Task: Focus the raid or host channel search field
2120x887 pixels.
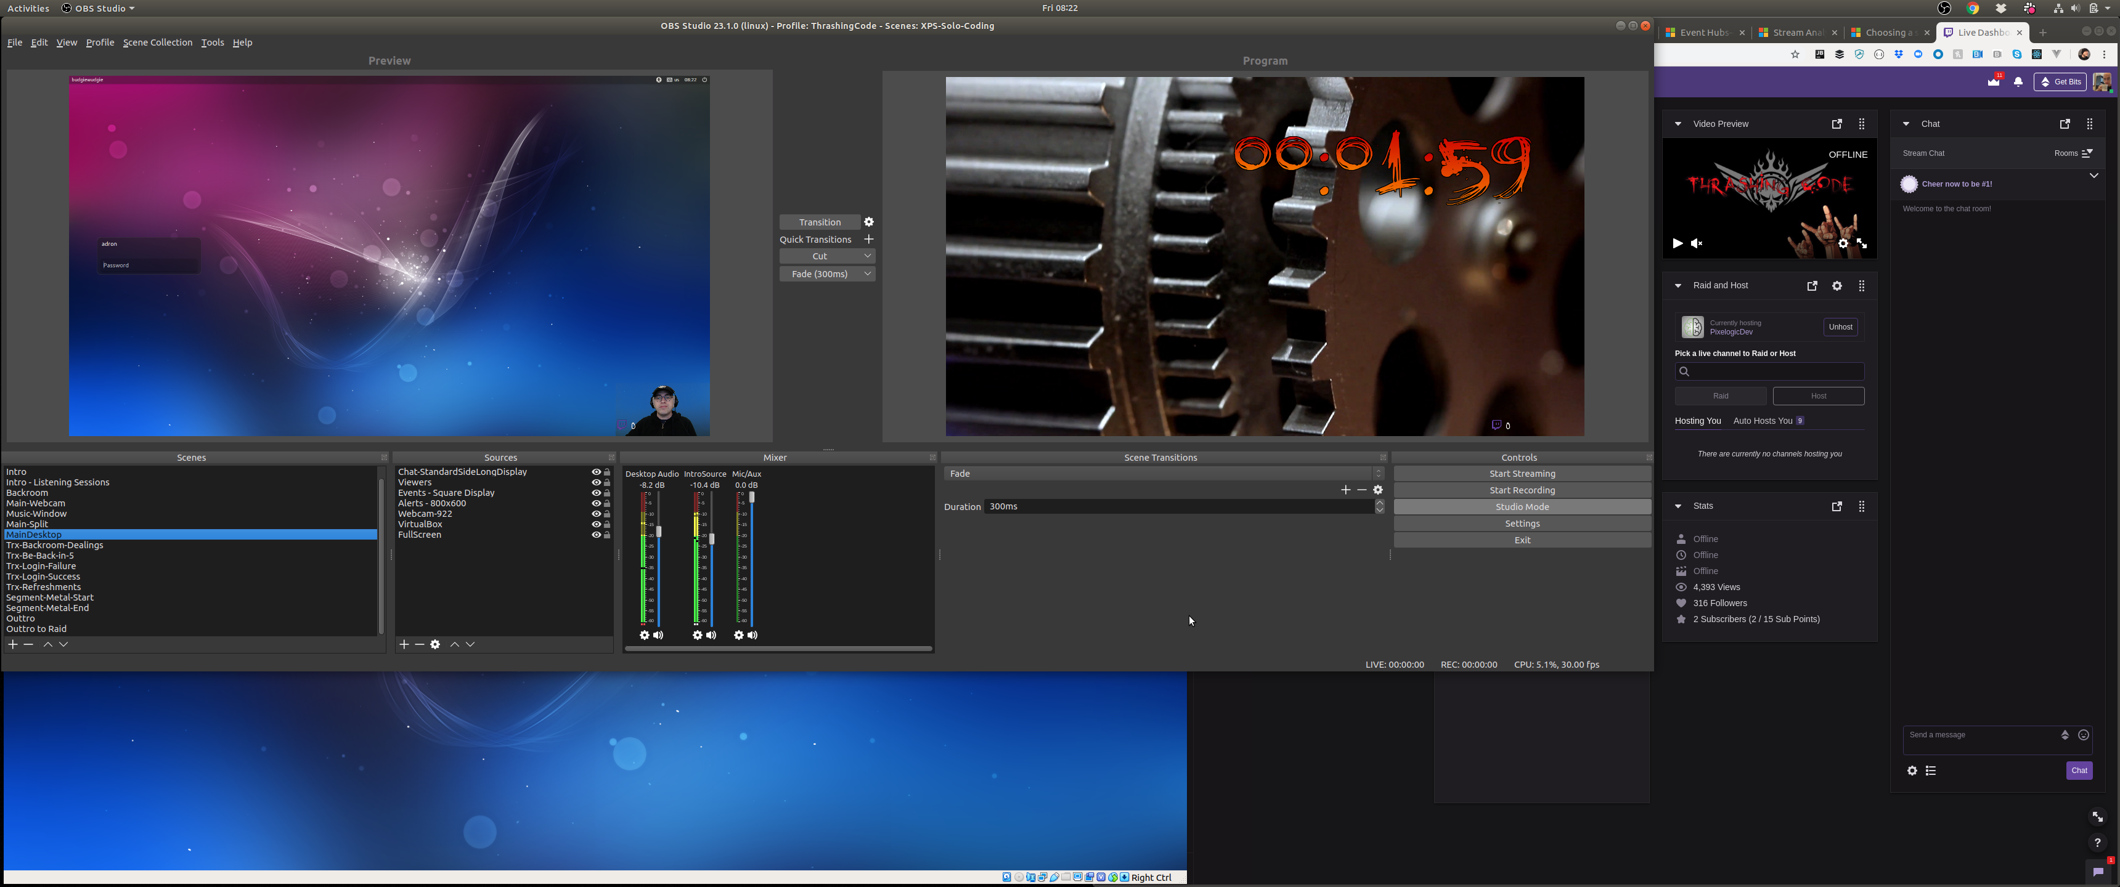Action: [x=1769, y=372]
